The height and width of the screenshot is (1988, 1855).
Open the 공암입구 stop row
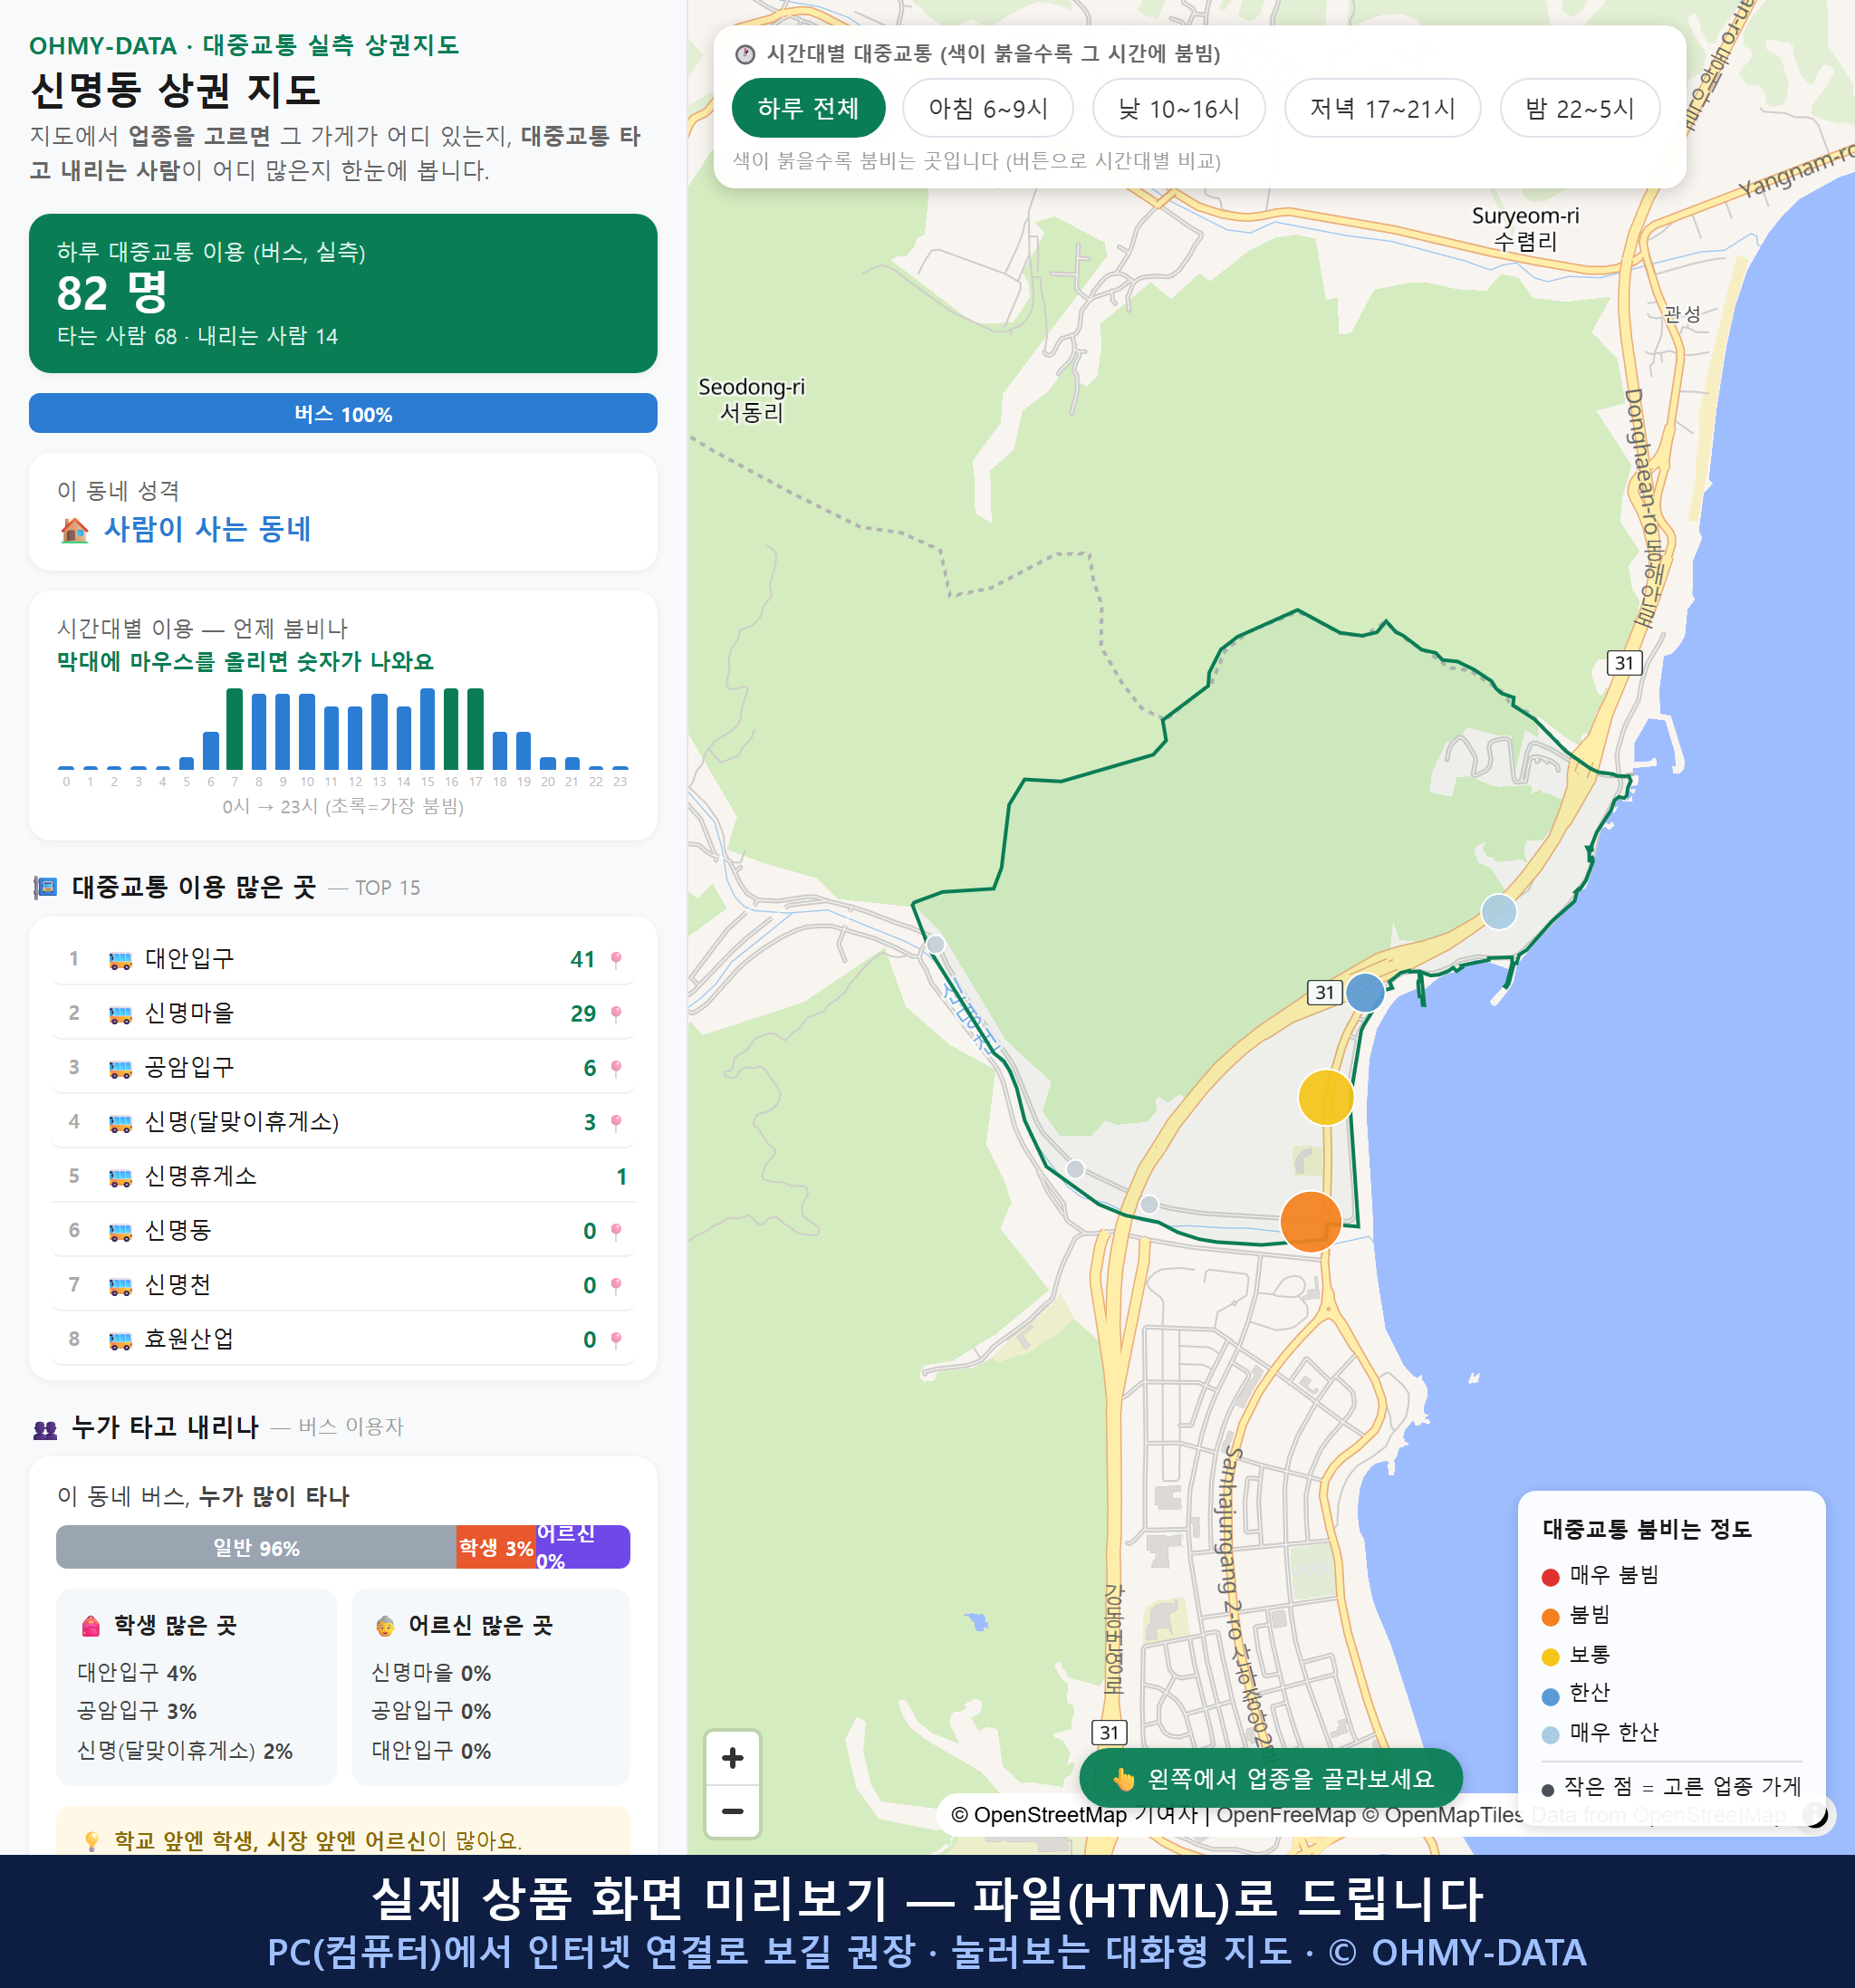342,1067
